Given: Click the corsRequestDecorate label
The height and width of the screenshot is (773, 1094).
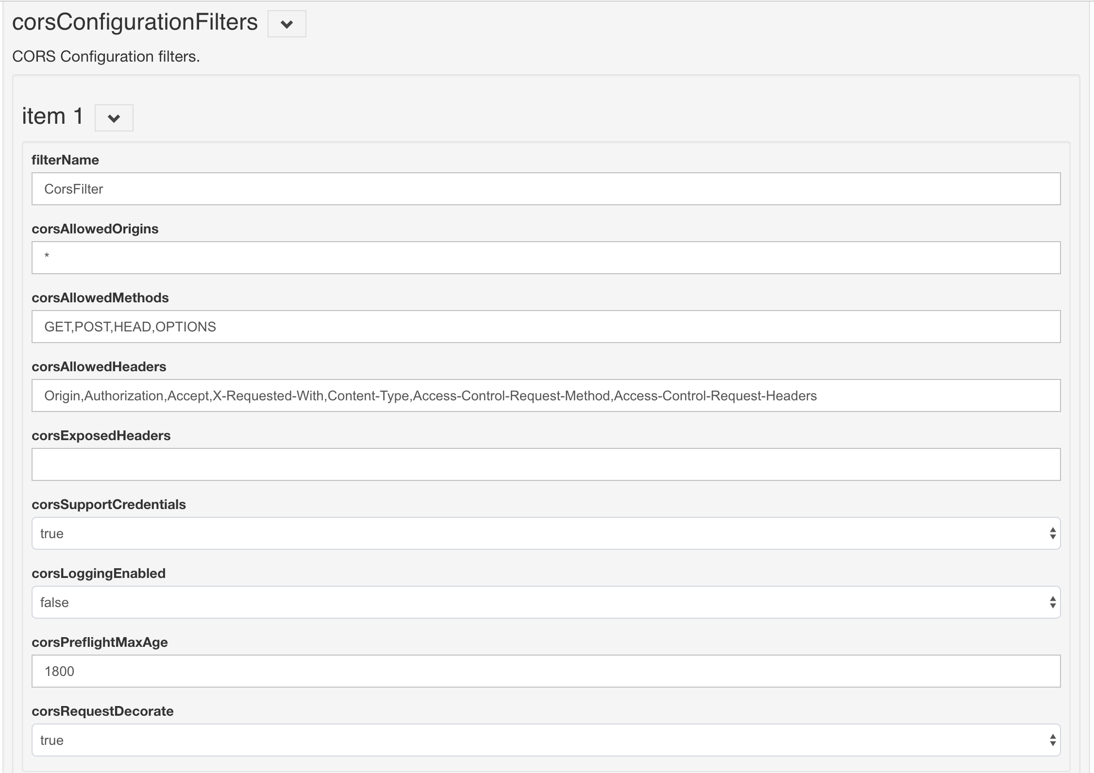Looking at the screenshot, I should pos(102,711).
